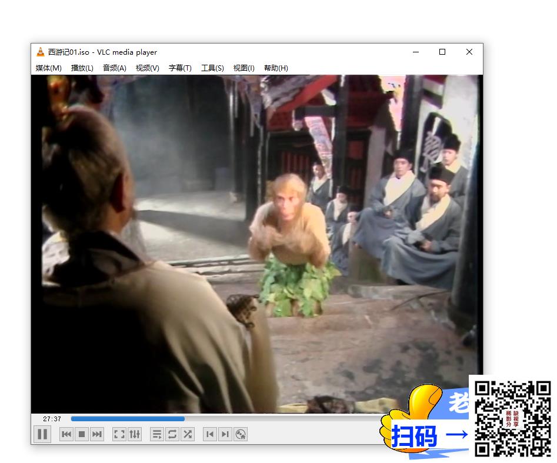The height and width of the screenshot is (463, 557).
Task: Stop the video playback
Action: 82,434
